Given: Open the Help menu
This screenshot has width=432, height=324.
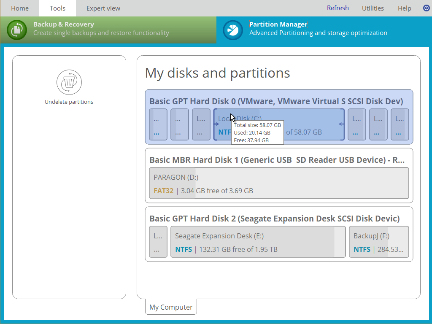Looking at the screenshot, I should click(x=405, y=8).
